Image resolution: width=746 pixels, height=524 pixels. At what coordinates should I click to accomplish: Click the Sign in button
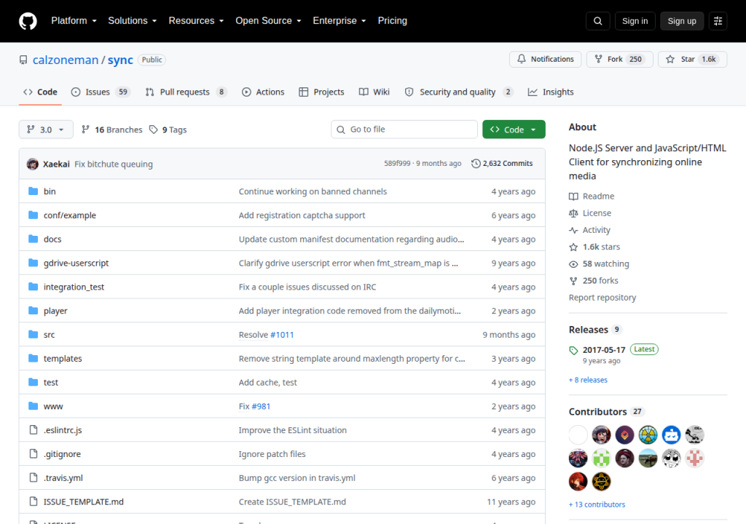tap(635, 21)
